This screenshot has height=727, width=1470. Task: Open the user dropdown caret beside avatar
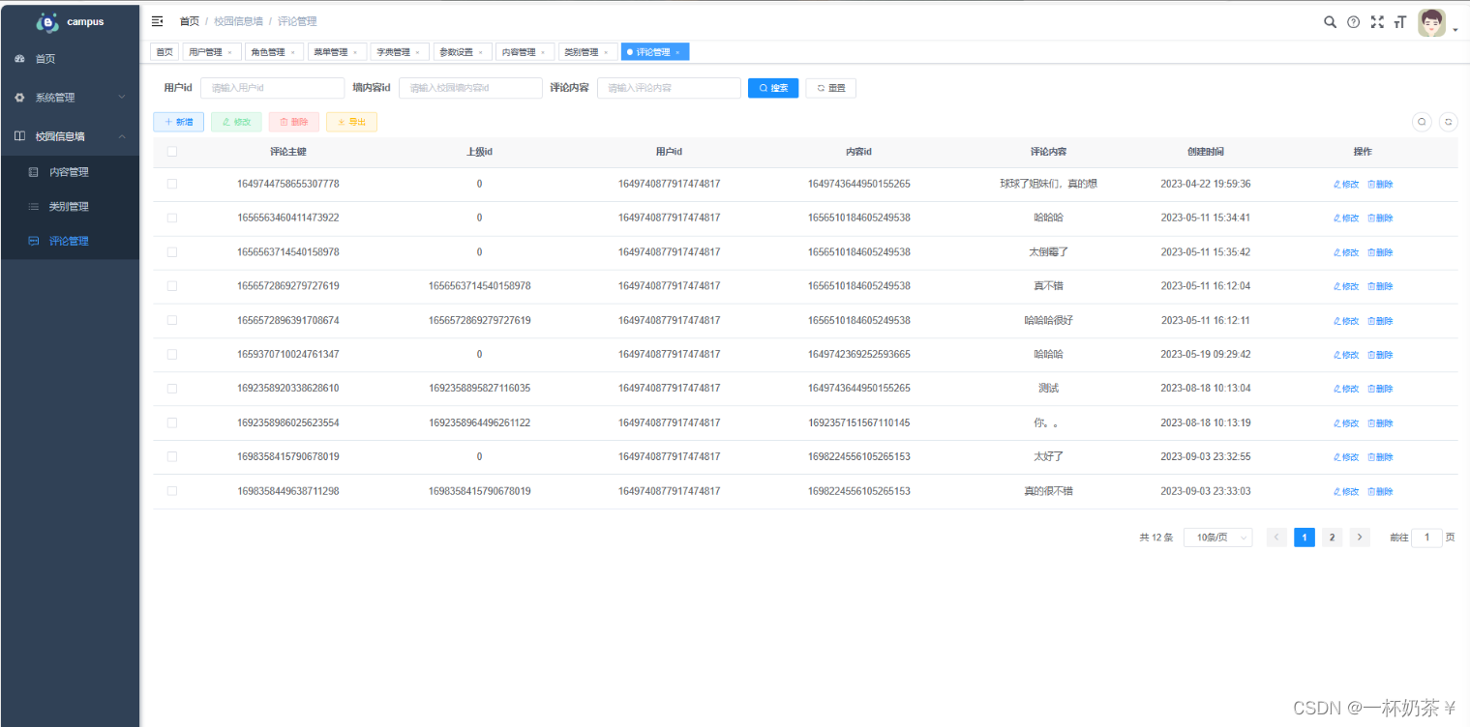(x=1455, y=30)
